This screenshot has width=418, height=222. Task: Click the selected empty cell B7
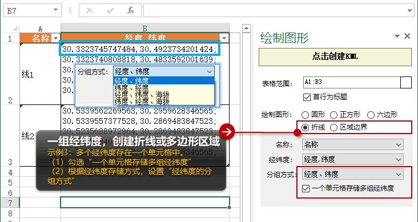[x=145, y=202]
